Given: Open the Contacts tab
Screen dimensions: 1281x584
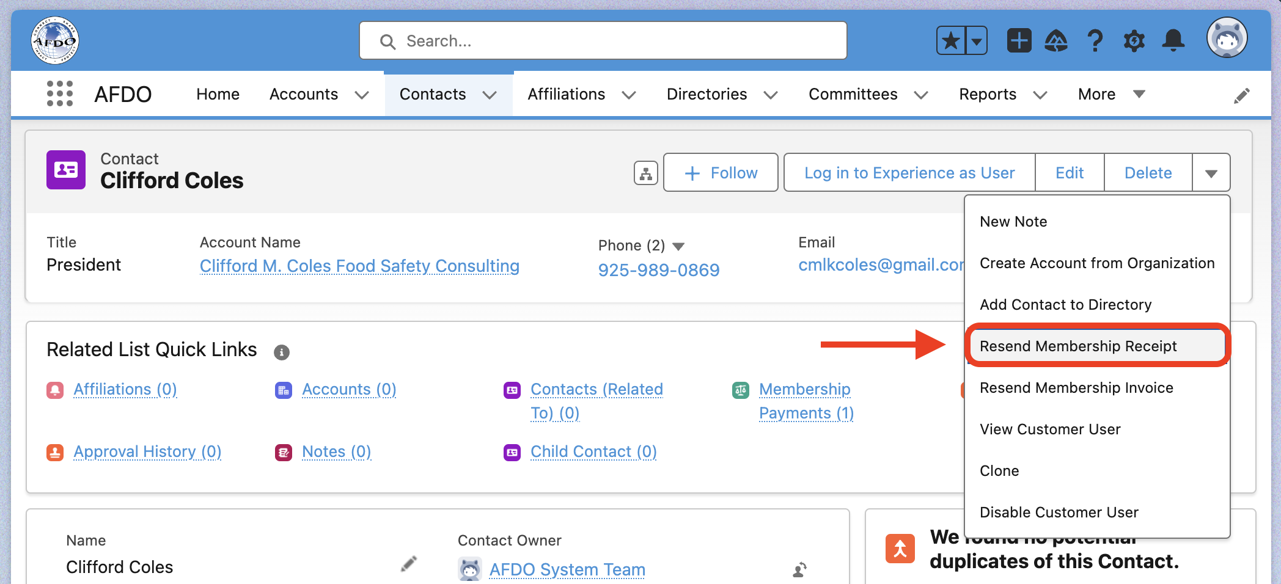Looking at the screenshot, I should coord(433,94).
